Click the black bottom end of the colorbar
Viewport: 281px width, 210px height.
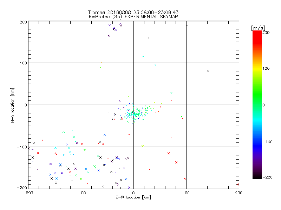(x=257, y=177)
